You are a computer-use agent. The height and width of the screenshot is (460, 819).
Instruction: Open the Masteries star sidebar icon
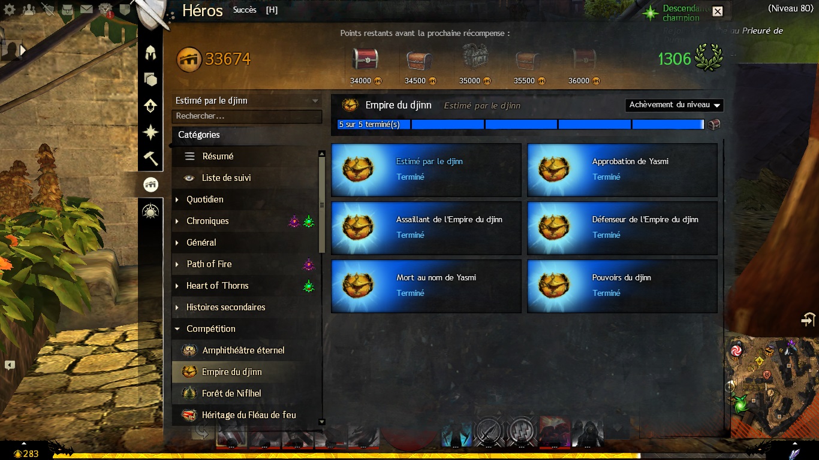(x=150, y=132)
